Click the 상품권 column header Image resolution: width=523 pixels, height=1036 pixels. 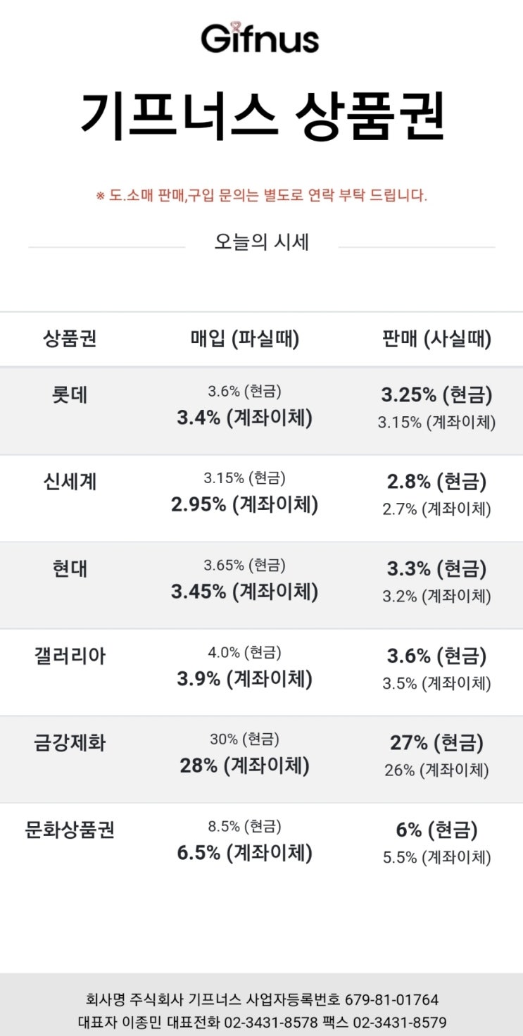(x=70, y=339)
